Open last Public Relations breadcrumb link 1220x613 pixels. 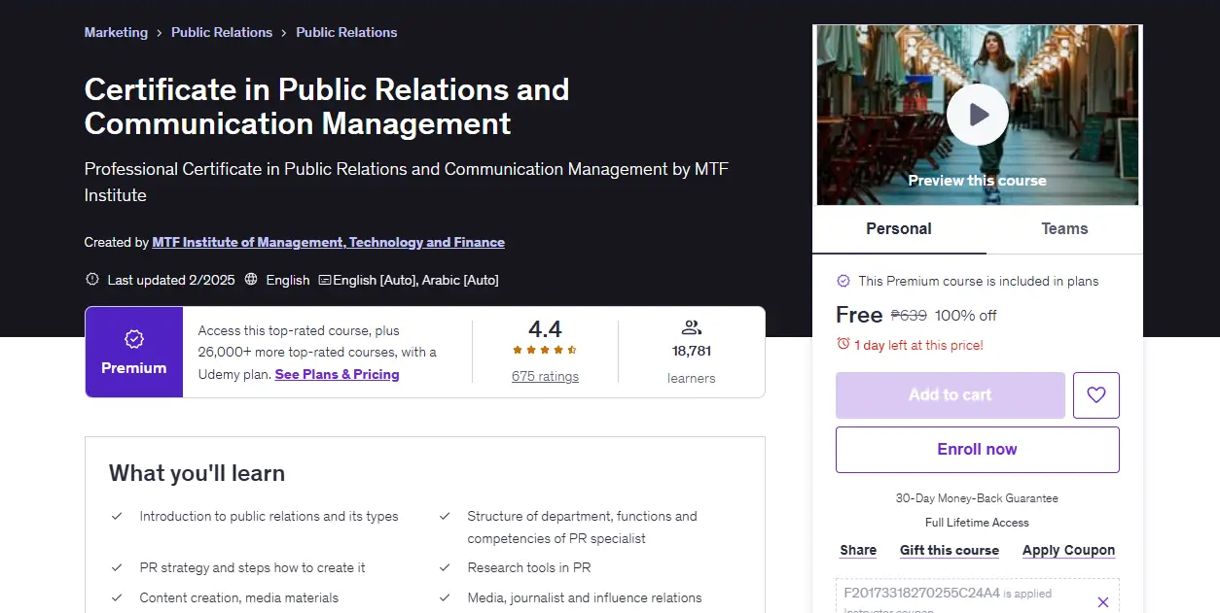346,32
